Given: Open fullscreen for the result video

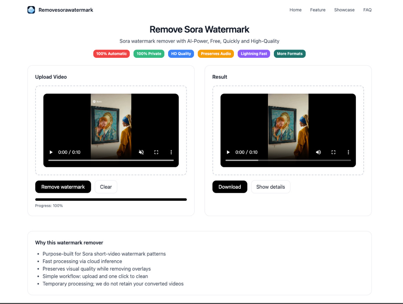Looking at the screenshot, I should (x=333, y=152).
